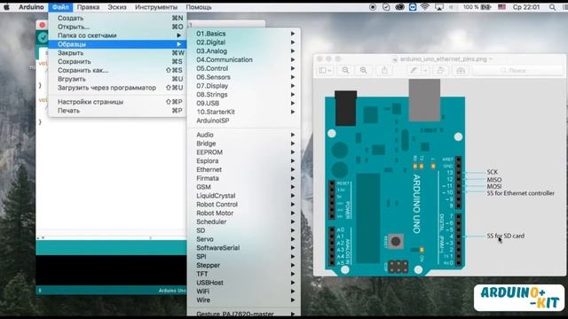Expand 04.Communication submenu

point(244,59)
